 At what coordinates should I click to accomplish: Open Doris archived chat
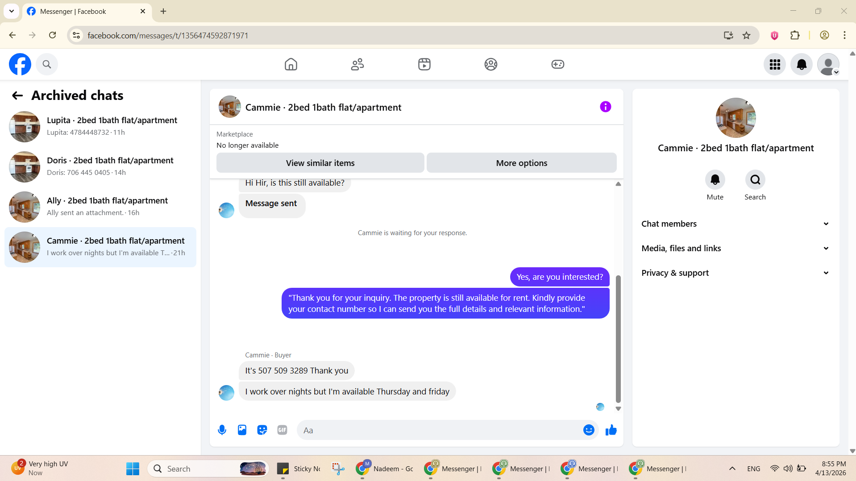[x=100, y=167]
